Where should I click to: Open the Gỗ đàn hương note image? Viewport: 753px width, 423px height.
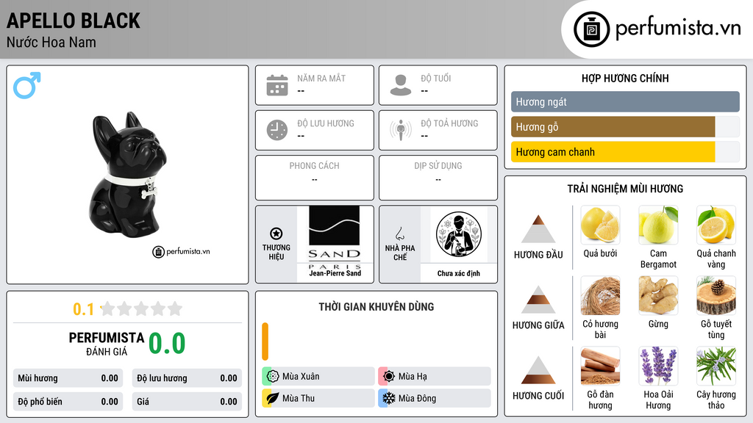point(600,366)
